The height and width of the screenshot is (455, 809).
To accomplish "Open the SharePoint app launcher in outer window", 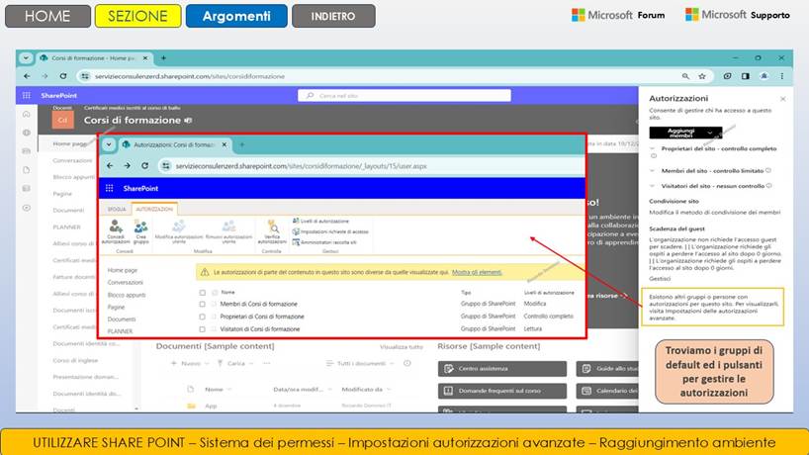I will (x=27, y=95).
